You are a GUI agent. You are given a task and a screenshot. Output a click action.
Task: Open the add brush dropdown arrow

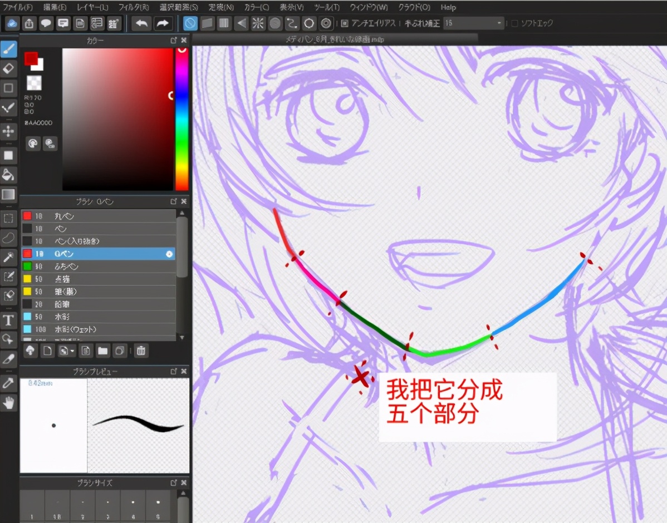point(73,351)
